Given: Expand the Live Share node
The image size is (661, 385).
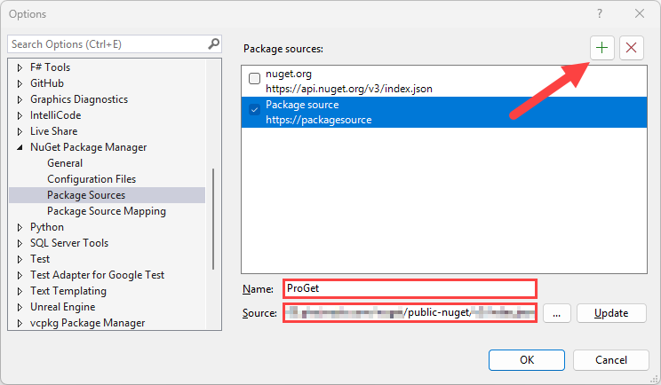Looking at the screenshot, I should 20,131.
